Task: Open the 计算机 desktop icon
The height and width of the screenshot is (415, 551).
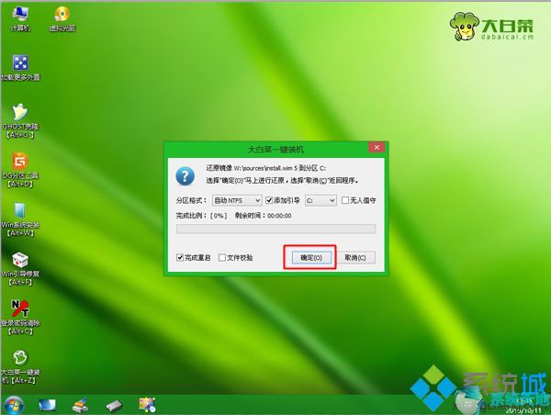Action: pos(20,19)
